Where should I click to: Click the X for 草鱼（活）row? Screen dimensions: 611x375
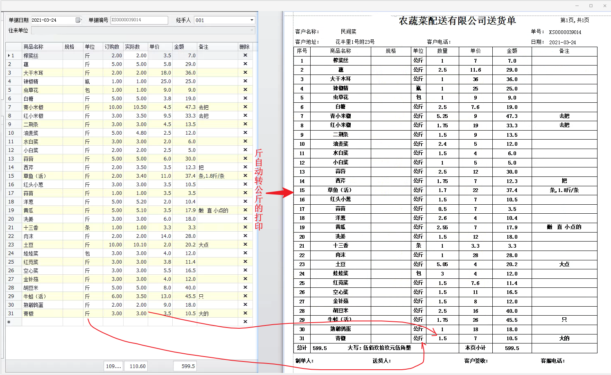click(x=245, y=176)
